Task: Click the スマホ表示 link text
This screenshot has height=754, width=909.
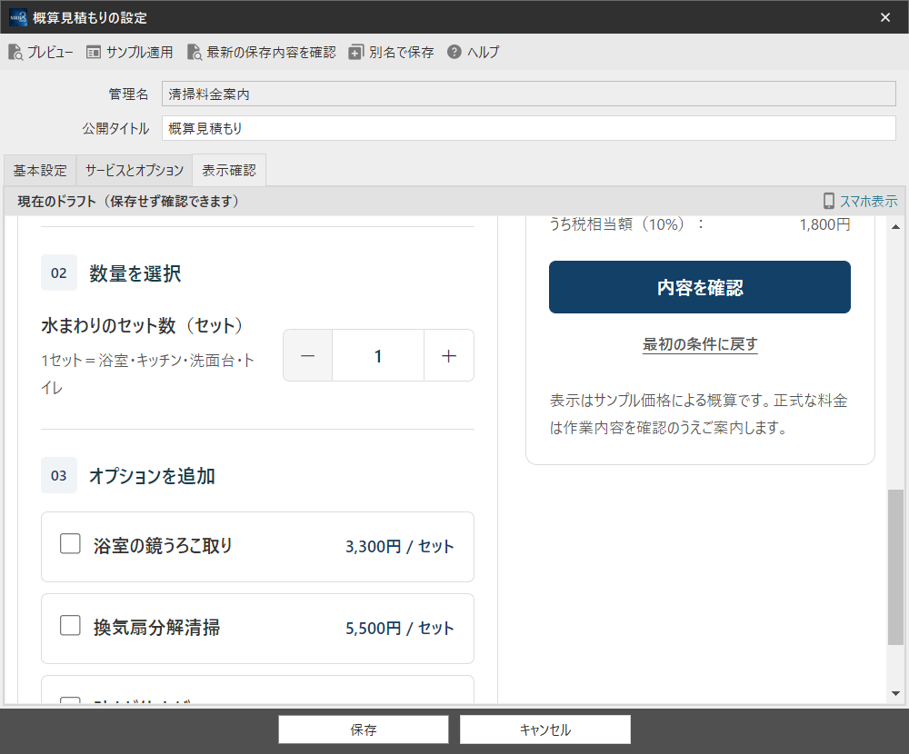Action: (868, 201)
